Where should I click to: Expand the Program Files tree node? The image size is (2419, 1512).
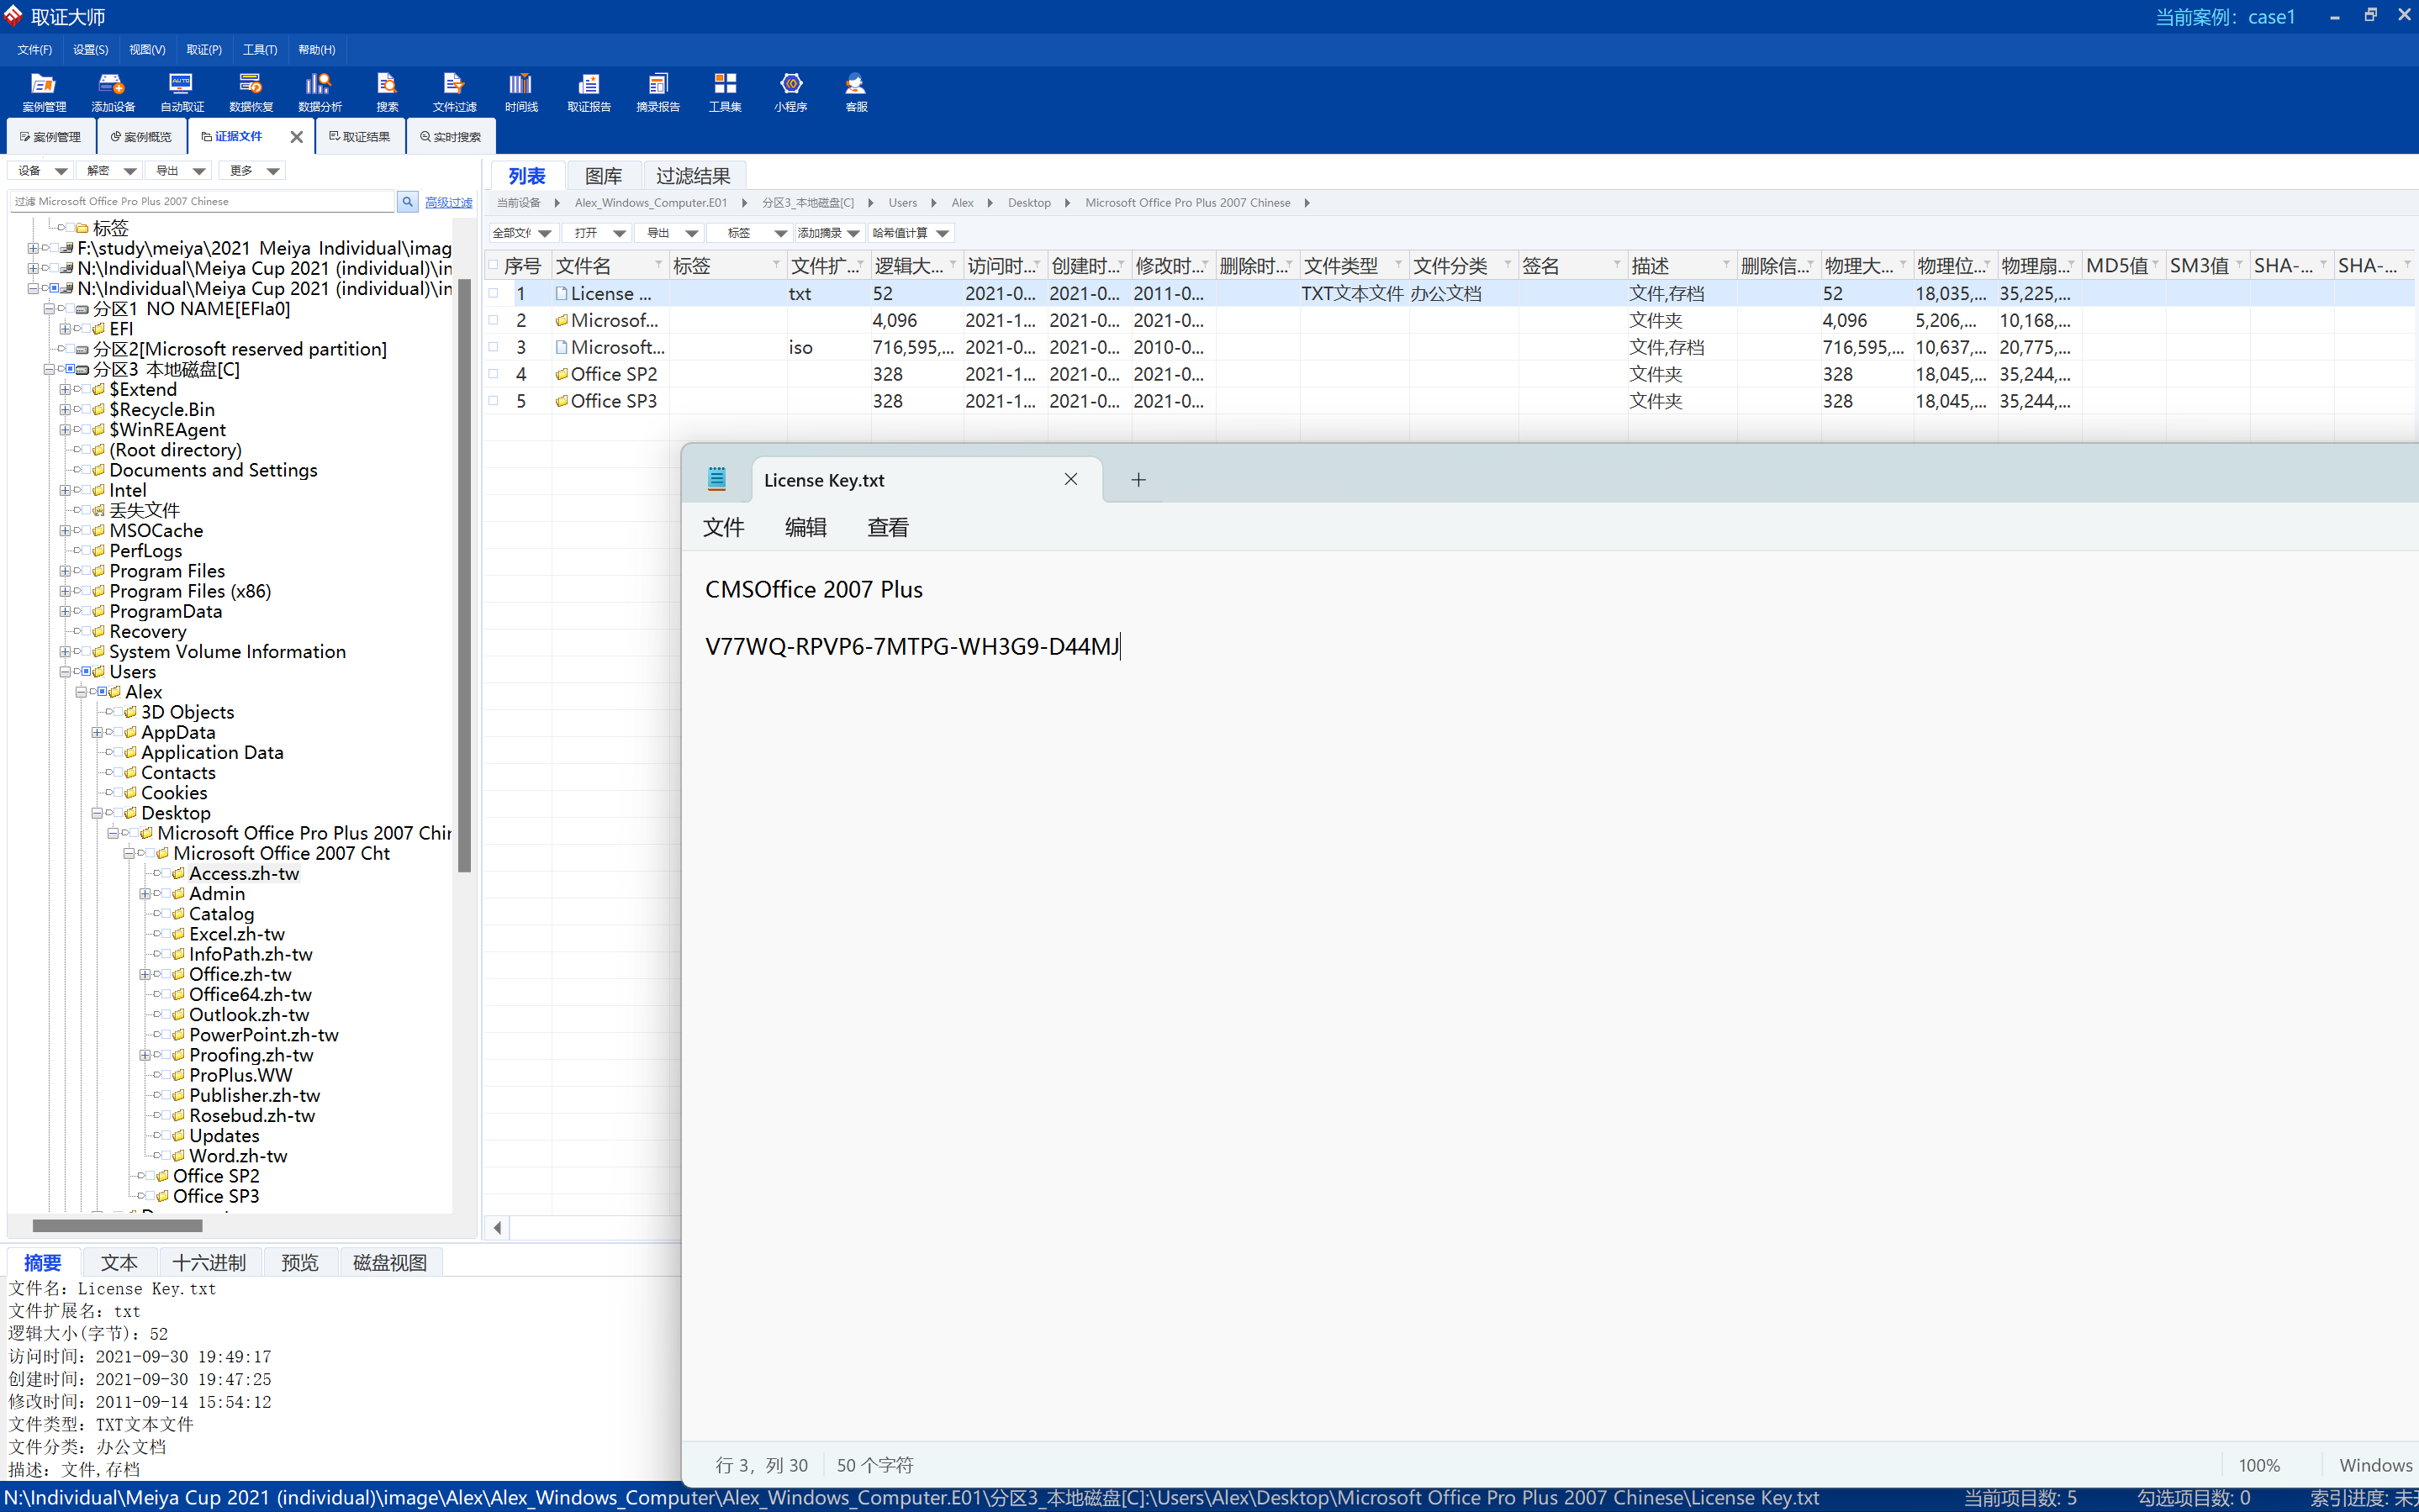coord(65,571)
